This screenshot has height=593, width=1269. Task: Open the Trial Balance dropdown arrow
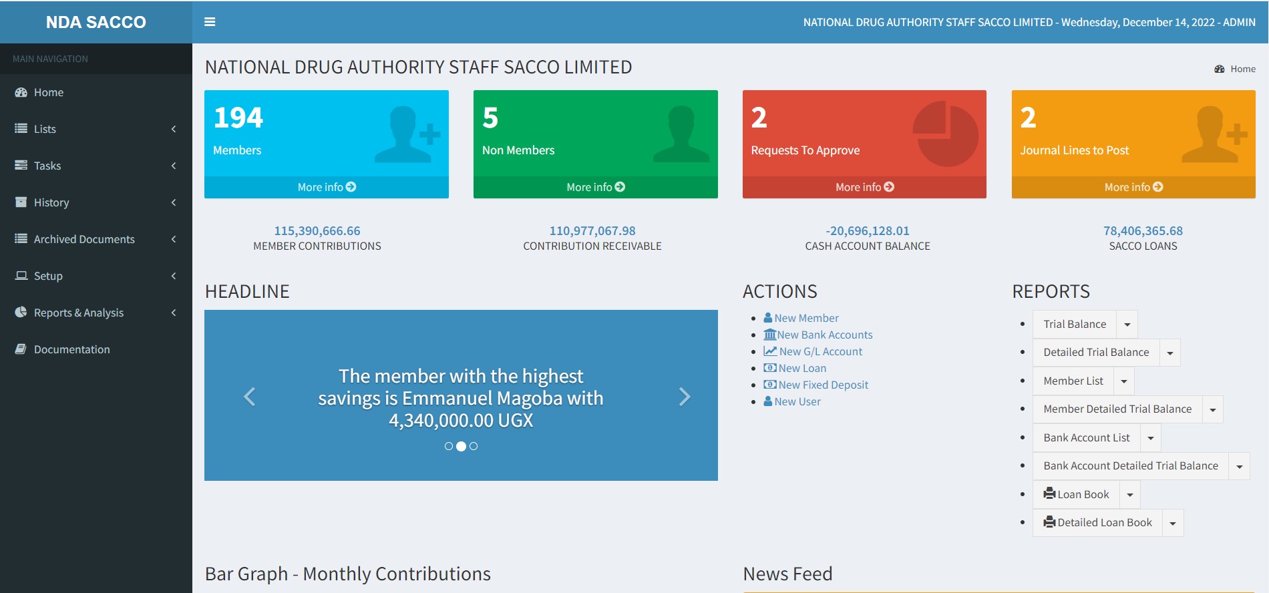click(x=1127, y=325)
